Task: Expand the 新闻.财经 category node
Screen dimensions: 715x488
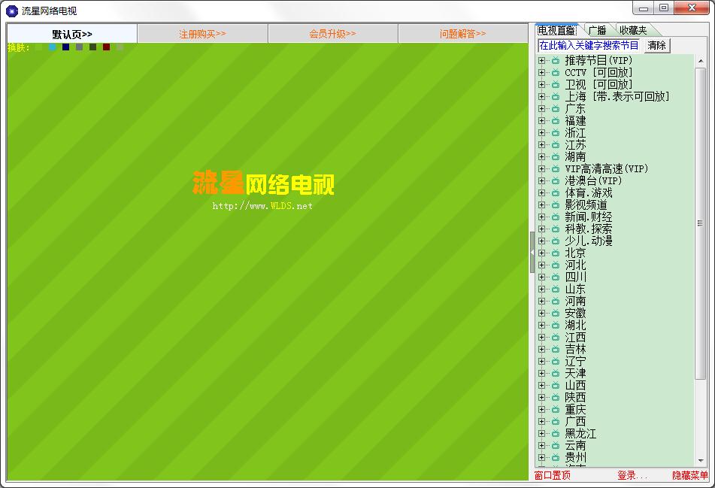Action: click(x=541, y=217)
